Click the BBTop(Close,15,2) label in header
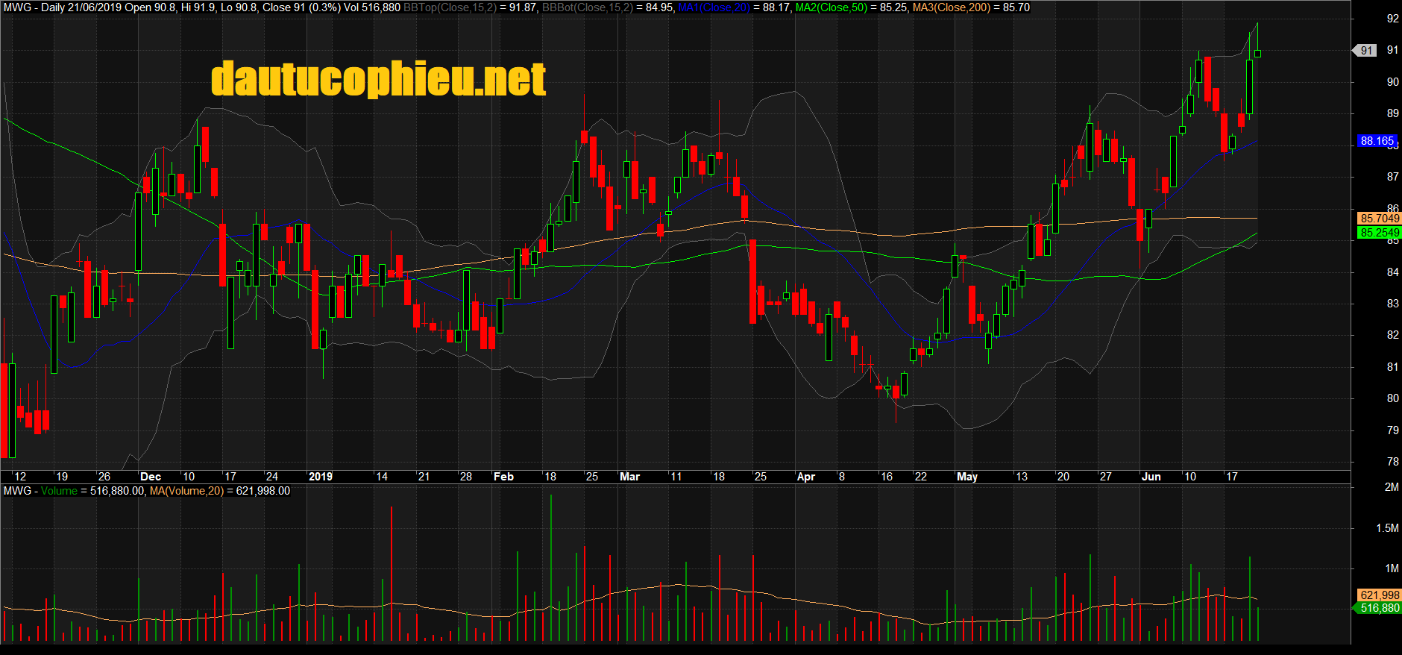This screenshot has height=655, width=1402. 450,7
